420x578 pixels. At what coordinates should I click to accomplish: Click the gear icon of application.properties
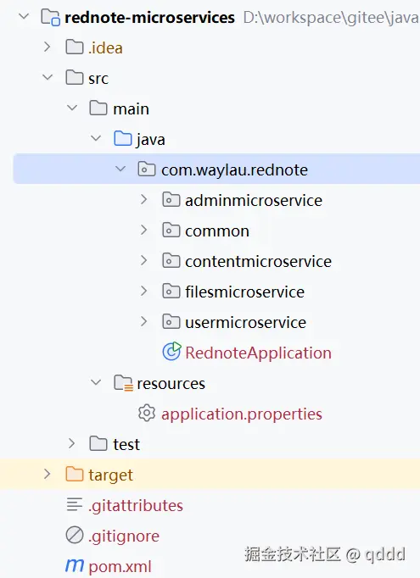tap(147, 413)
